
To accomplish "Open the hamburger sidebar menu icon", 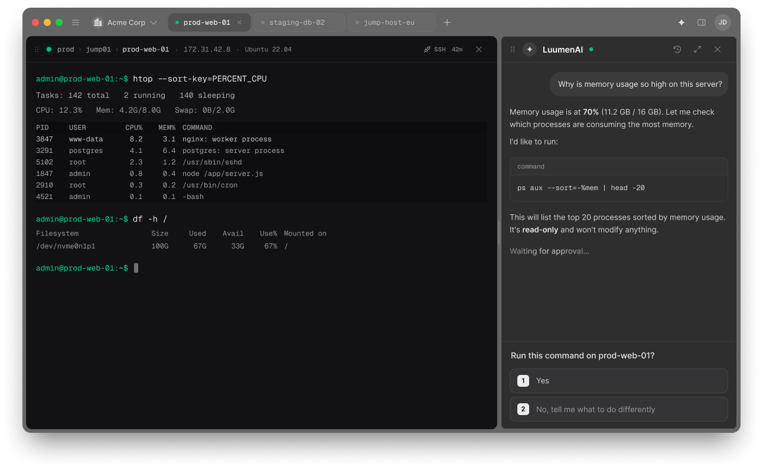I will (x=76, y=22).
